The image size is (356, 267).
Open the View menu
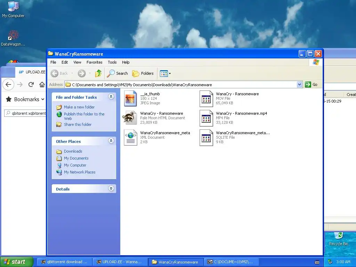click(x=77, y=62)
